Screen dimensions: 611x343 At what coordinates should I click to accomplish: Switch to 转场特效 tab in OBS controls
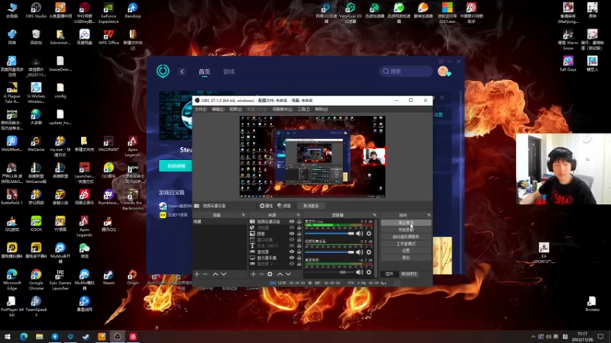pyautogui.click(x=409, y=274)
